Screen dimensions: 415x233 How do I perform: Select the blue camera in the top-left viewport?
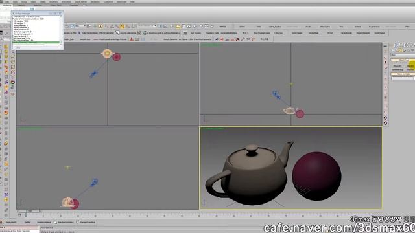click(93, 74)
